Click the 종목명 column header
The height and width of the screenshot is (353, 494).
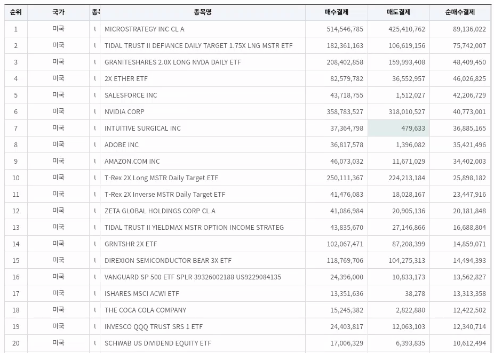click(x=203, y=12)
